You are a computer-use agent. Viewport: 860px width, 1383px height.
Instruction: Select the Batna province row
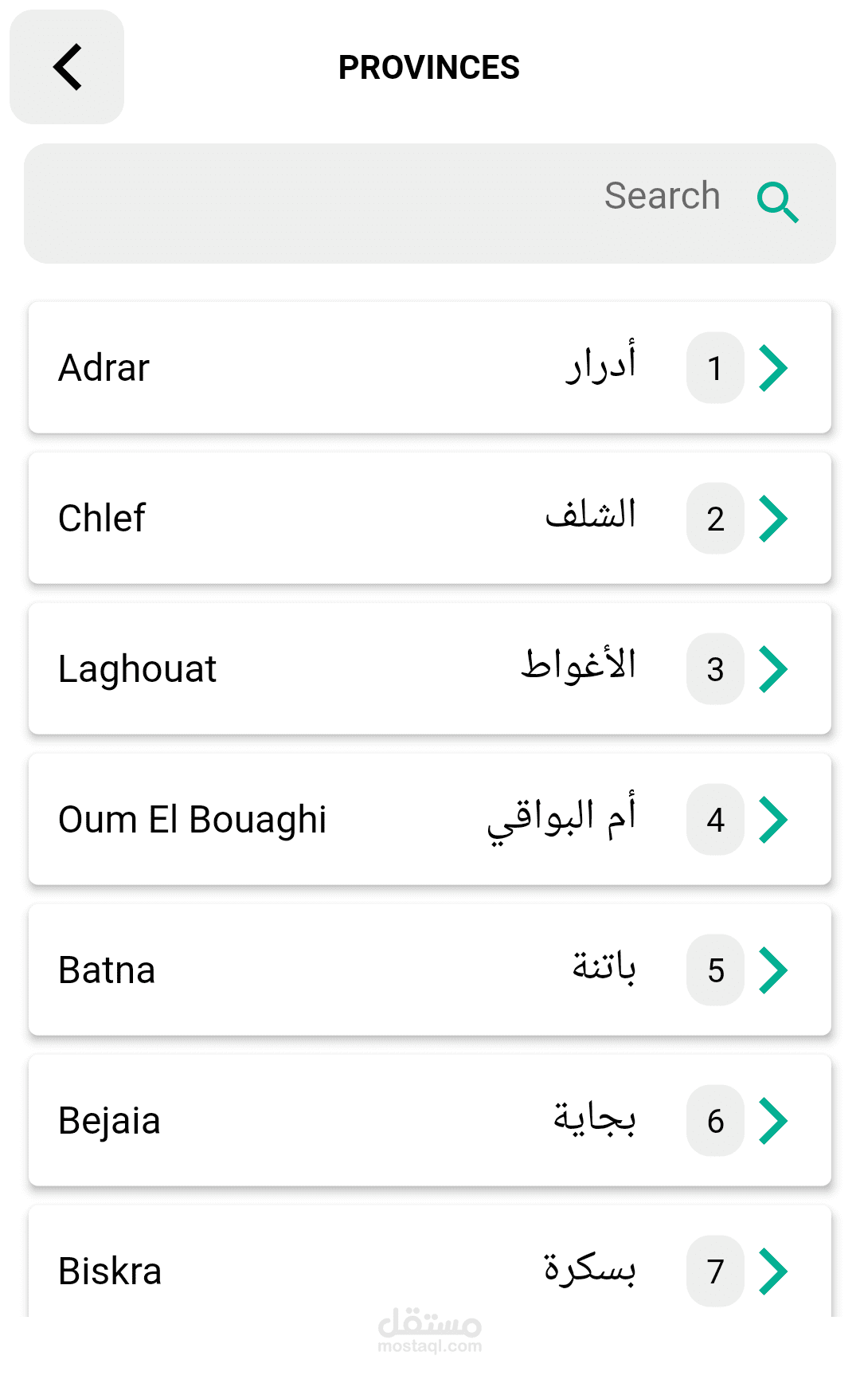tap(319, 970)
